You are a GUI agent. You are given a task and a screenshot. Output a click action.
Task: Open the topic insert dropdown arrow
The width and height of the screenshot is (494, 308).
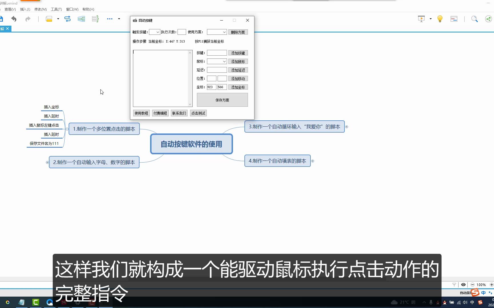(x=58, y=19)
